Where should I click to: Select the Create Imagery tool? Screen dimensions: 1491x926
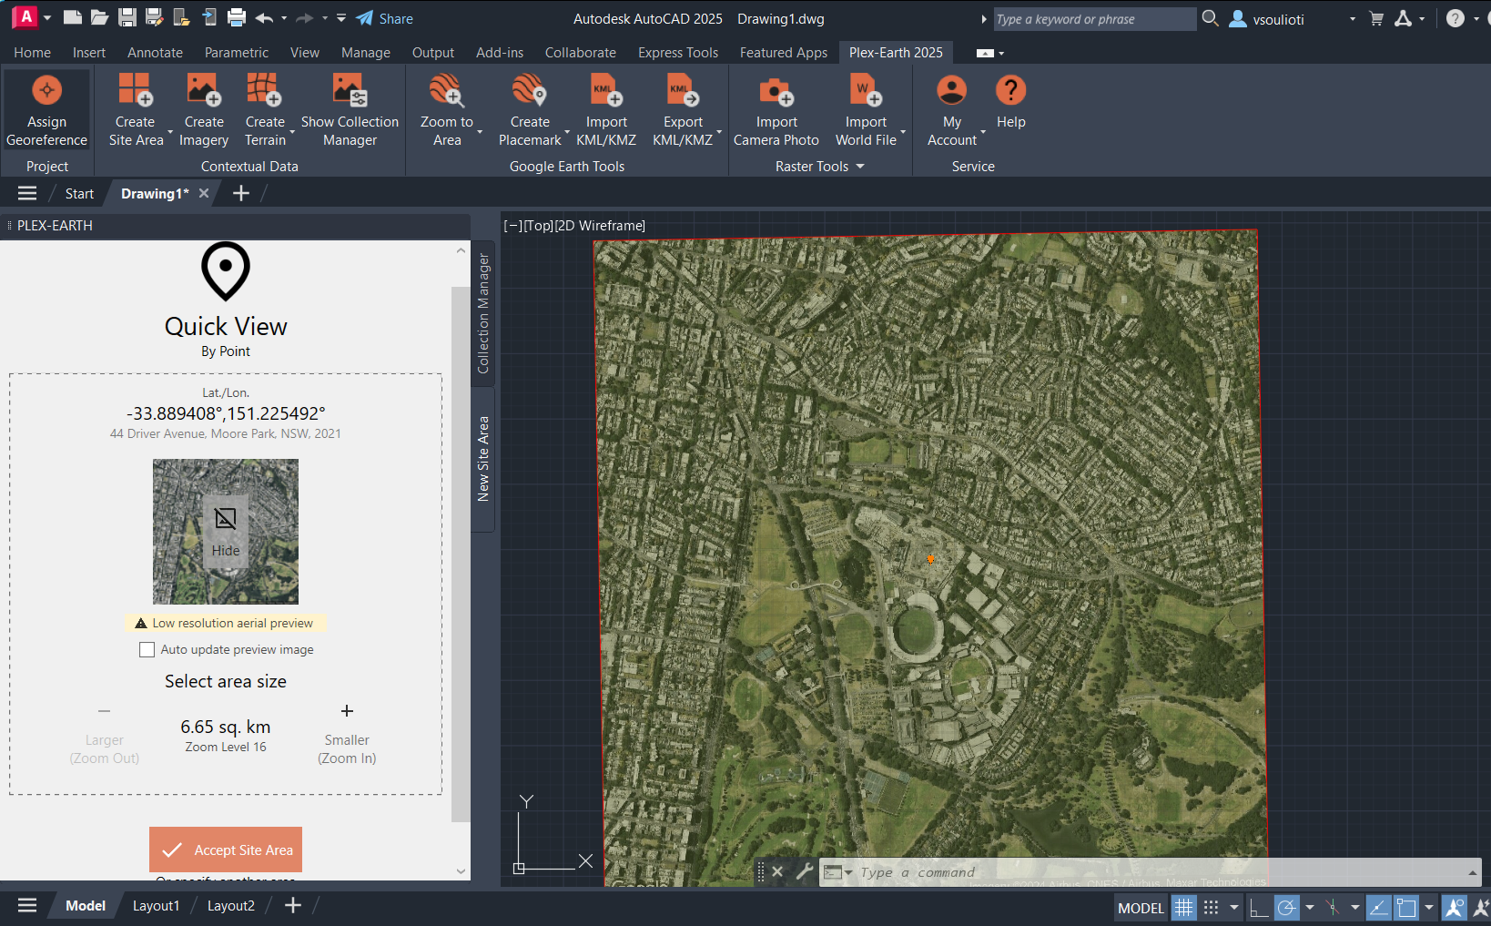[204, 110]
